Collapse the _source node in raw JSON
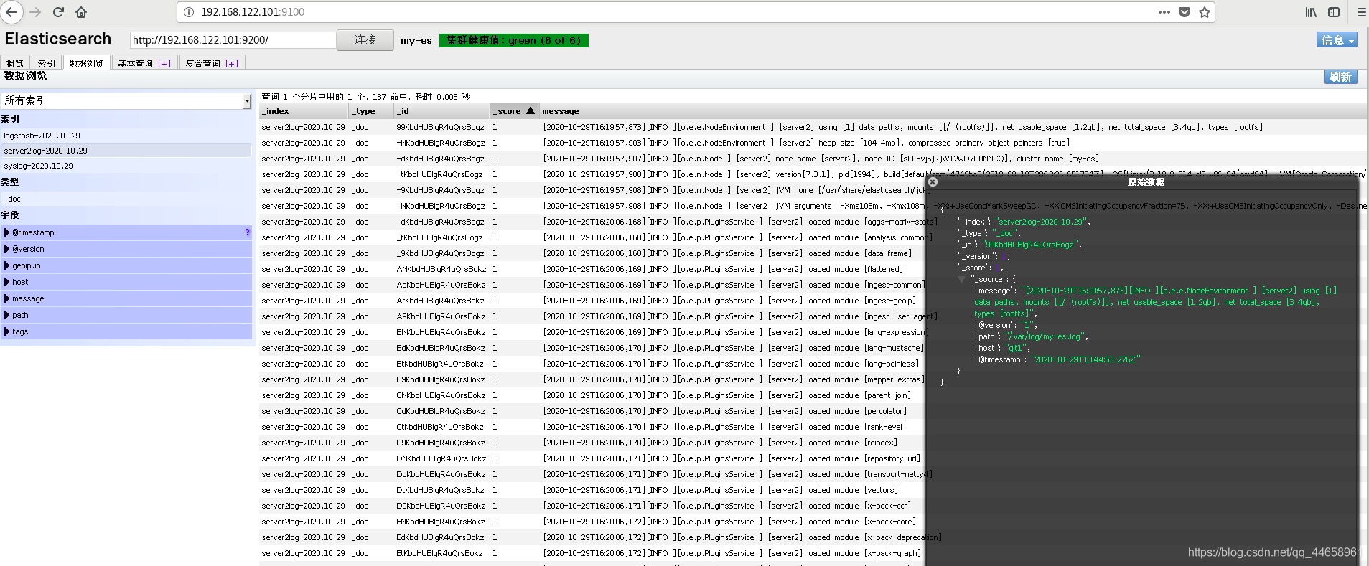Screen dimensions: 1369x566 pos(962,279)
